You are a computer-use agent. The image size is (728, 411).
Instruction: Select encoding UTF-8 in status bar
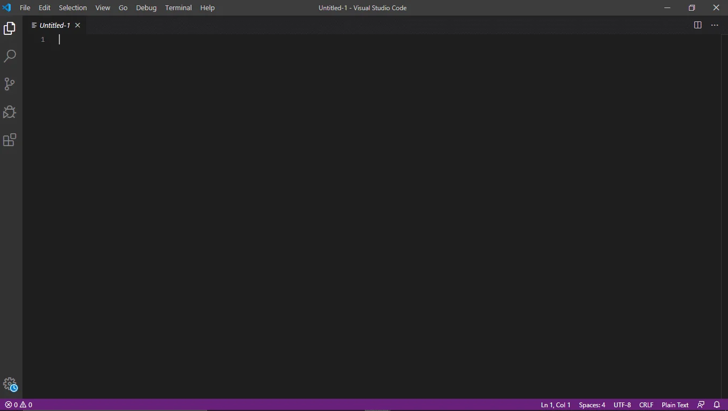coord(622,405)
